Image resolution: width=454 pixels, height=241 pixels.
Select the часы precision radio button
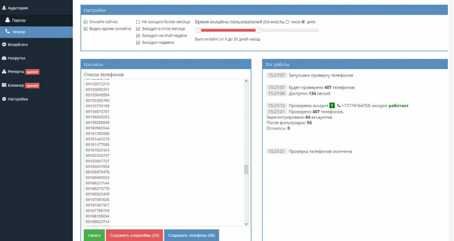click(287, 22)
